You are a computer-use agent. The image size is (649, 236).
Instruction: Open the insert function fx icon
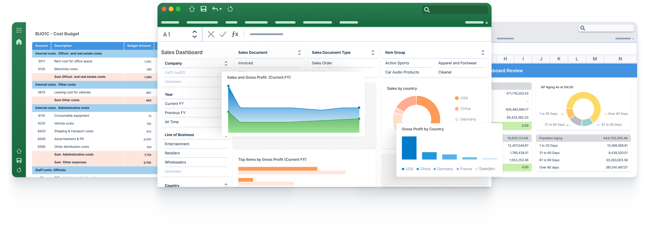point(235,34)
